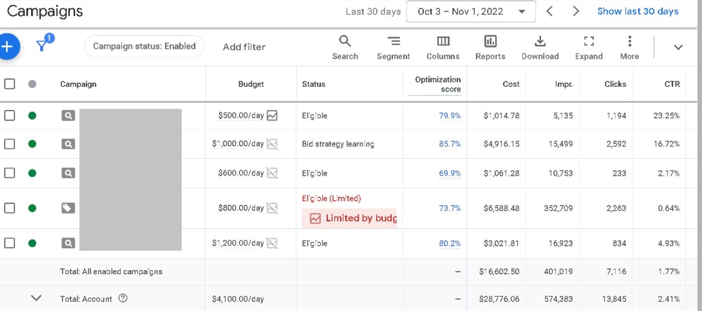The width and height of the screenshot is (702, 311).
Task: Expand the Total: Account row chevron
Action: point(36,298)
